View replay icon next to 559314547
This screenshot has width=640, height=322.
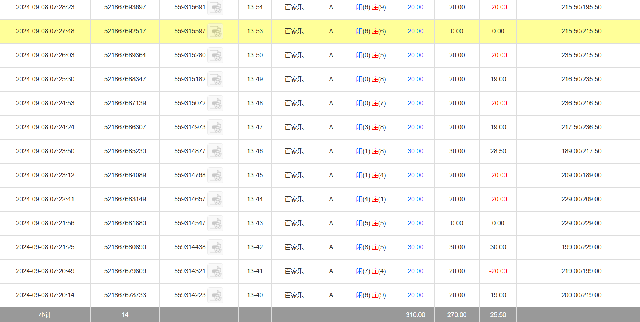[x=215, y=224]
